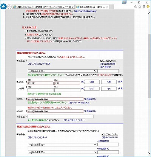
Task: Click the E-mail confirmation field
Action: (x=55, y=111)
